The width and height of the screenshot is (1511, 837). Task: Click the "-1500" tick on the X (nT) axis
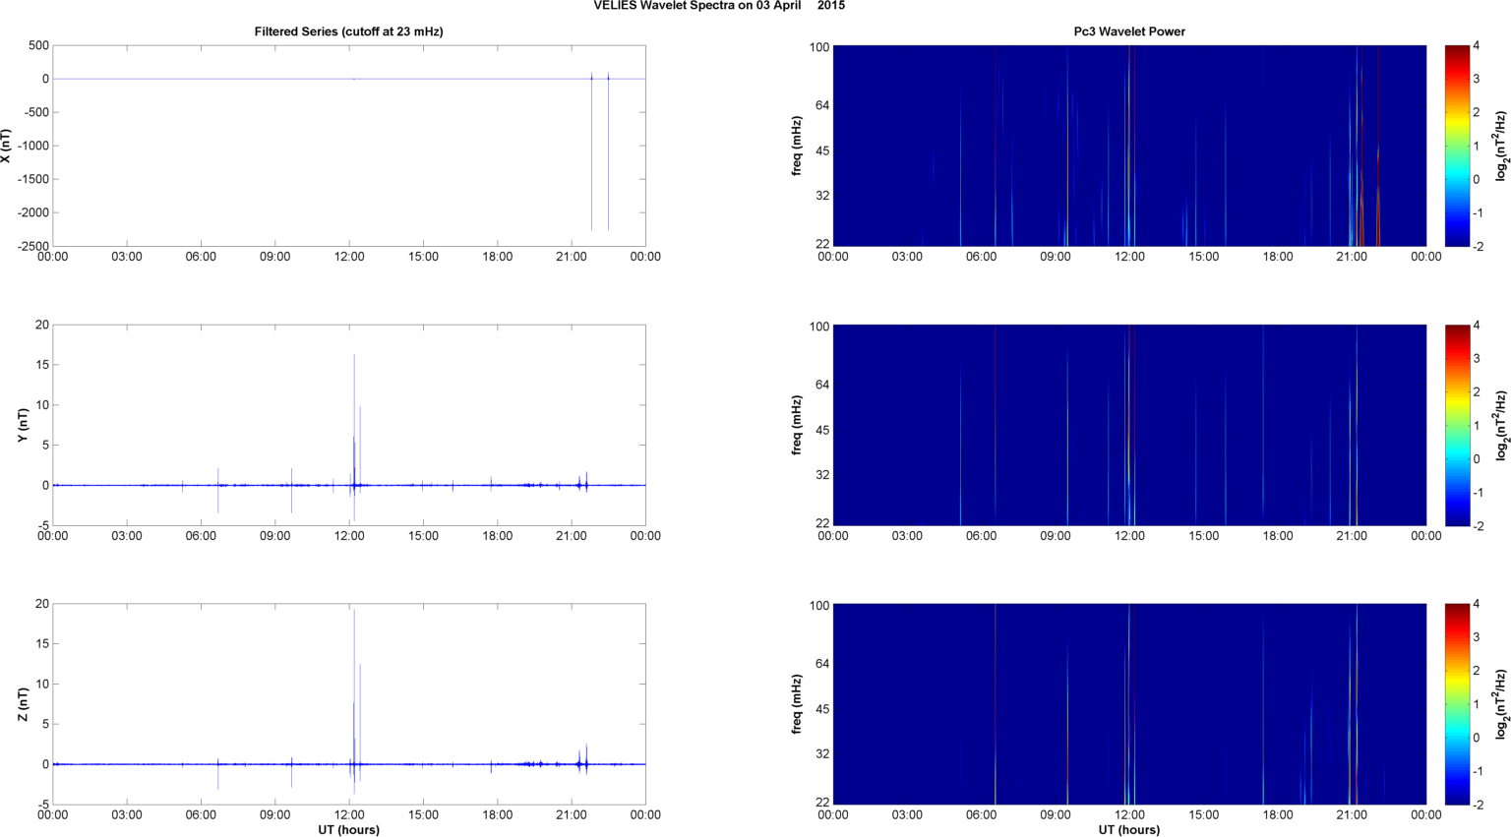tap(32, 179)
